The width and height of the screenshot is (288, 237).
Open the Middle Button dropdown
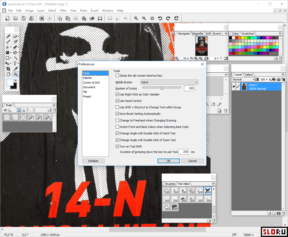(169, 82)
